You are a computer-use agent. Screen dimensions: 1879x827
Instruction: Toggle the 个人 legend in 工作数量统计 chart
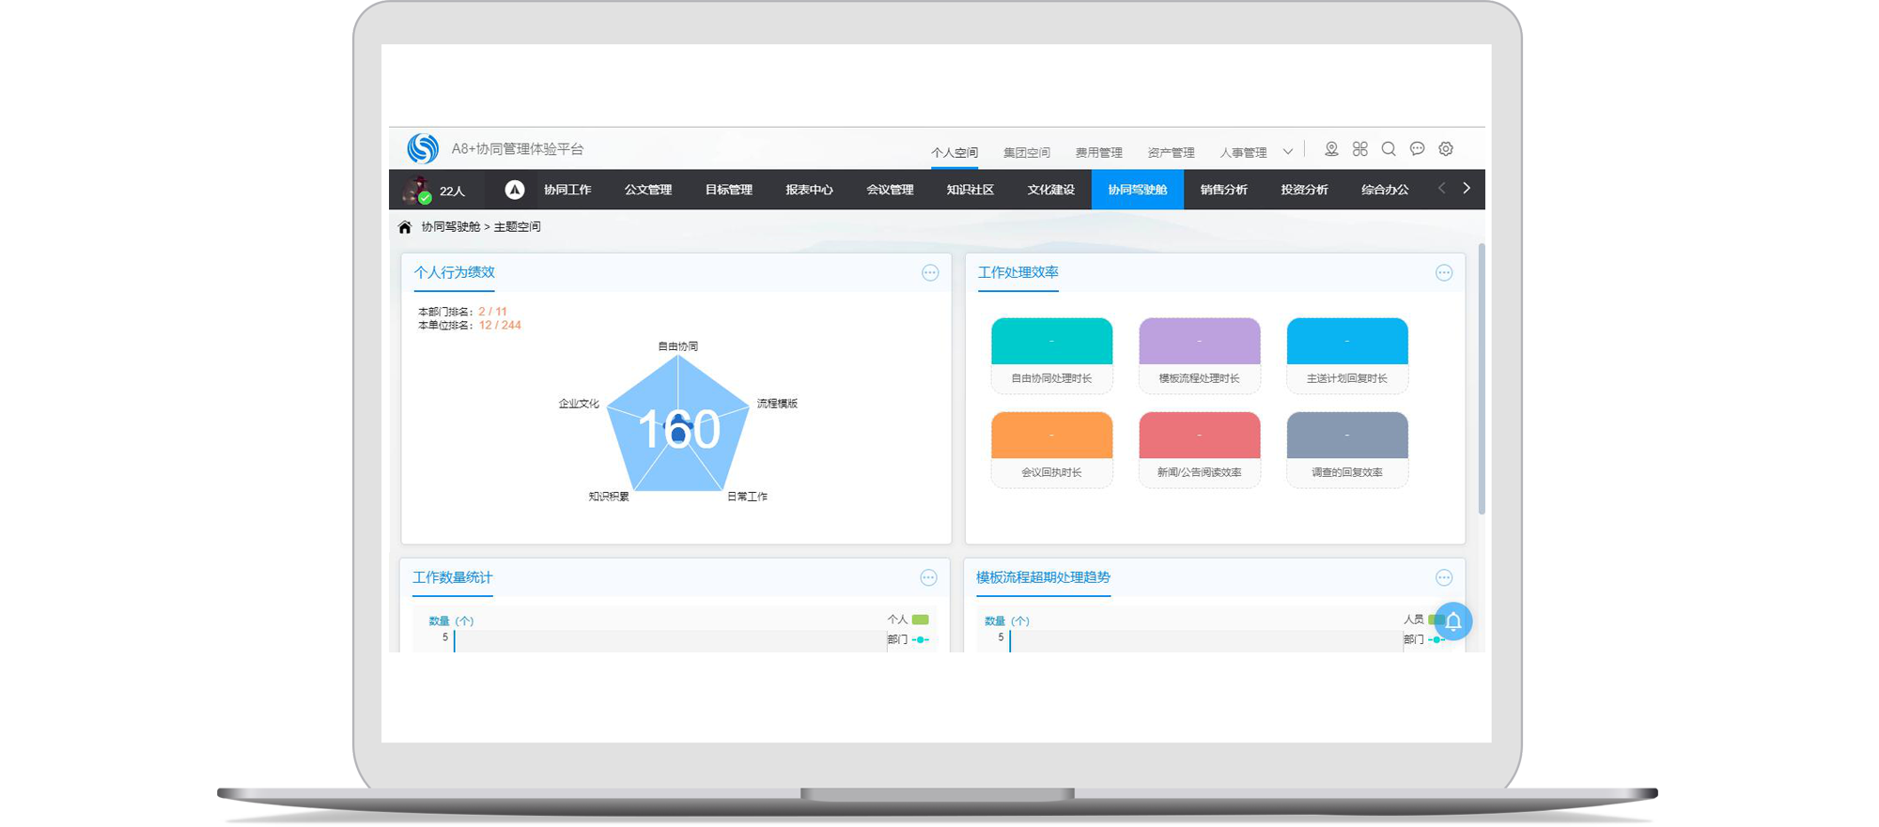908,620
